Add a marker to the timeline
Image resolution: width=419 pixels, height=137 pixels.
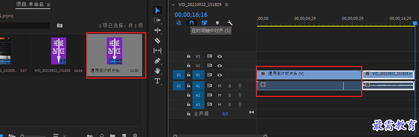pos(217,23)
